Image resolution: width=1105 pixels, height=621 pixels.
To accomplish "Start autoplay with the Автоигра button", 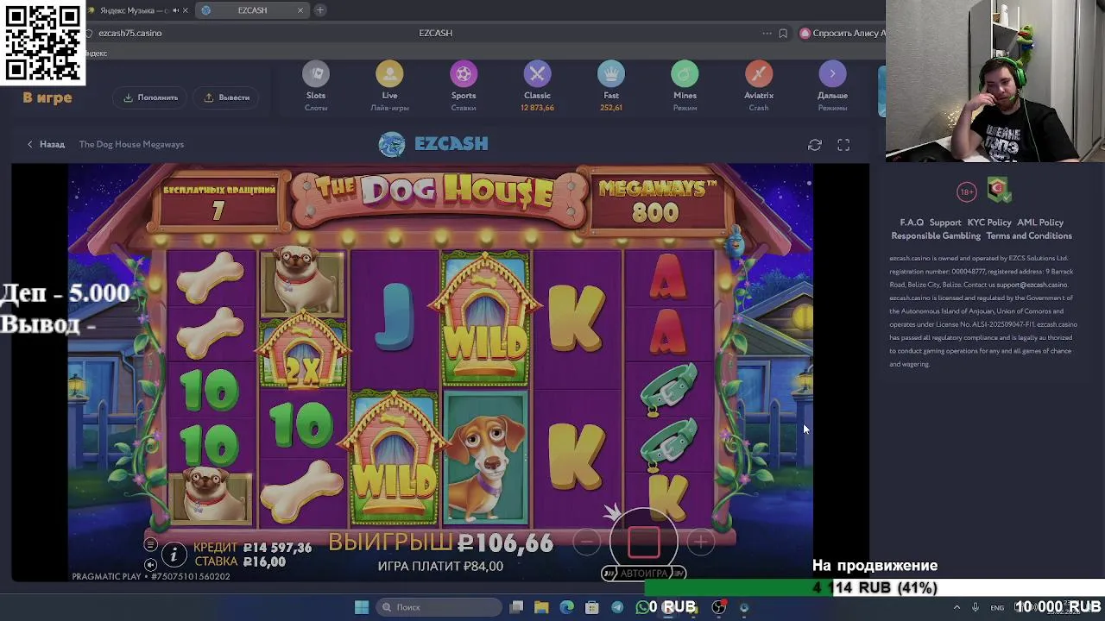I will tap(643, 573).
